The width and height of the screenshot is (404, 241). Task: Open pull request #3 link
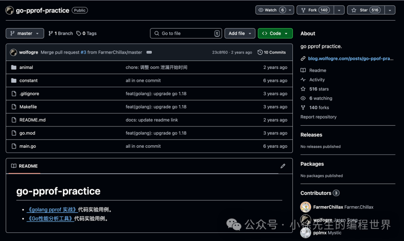tap(83, 52)
